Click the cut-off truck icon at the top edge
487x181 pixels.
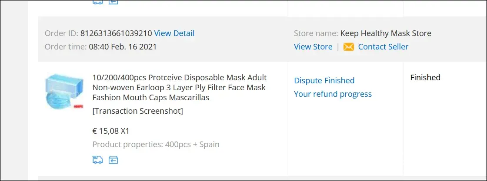coord(97,2)
